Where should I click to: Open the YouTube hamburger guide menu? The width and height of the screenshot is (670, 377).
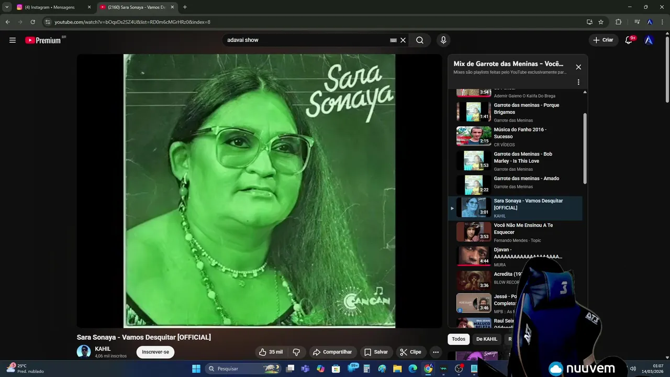(13, 40)
